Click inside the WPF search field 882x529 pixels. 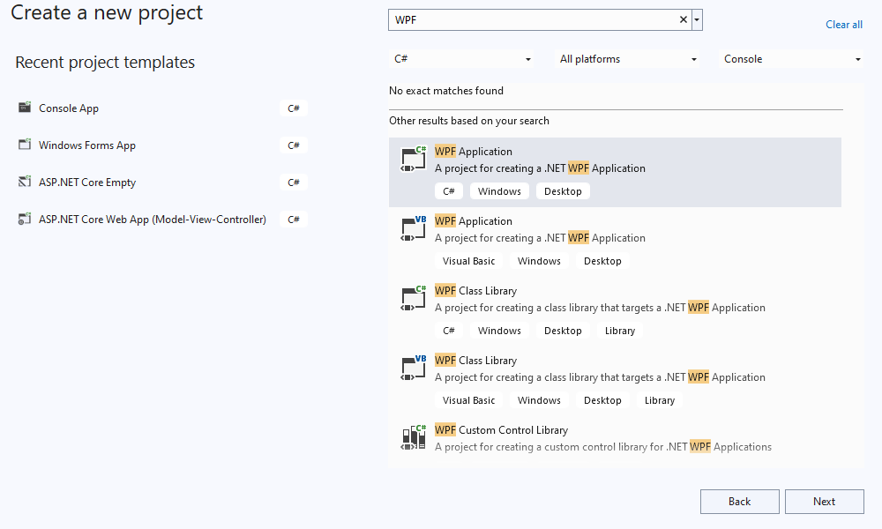click(529, 20)
